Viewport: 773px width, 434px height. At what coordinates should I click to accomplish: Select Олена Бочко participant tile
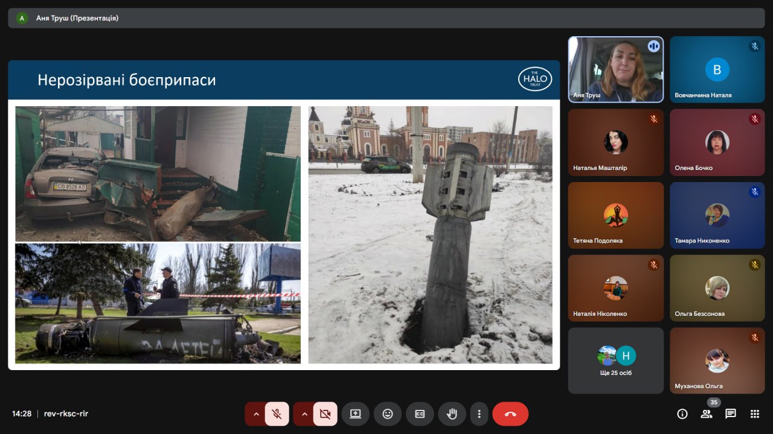click(717, 142)
